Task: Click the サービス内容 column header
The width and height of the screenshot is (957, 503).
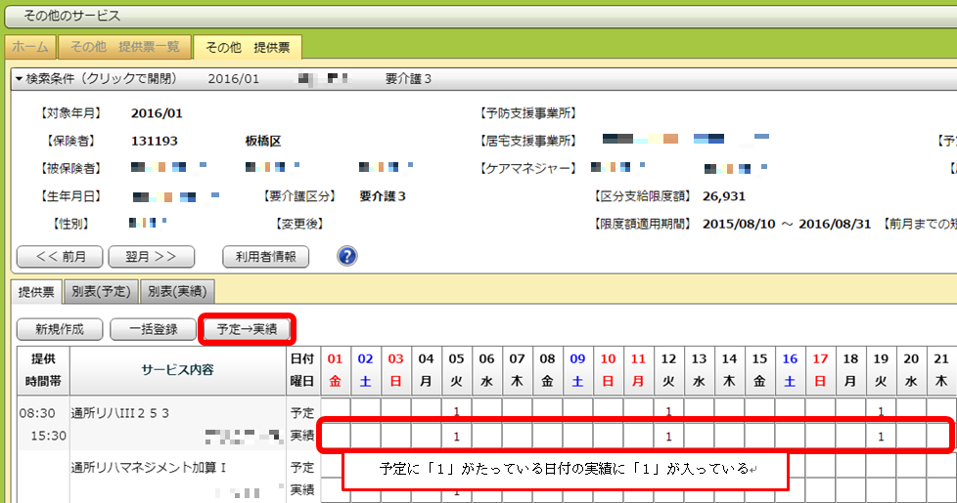Action: pyautogui.click(x=179, y=369)
